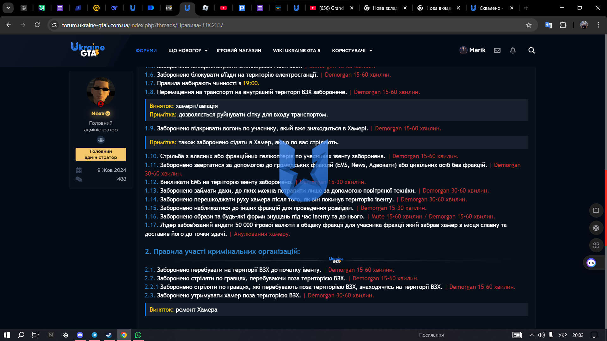Expand the КОРИСТУВАЧІ dropdown arrow
Screen dimensions: 607x341
tap(371, 51)
